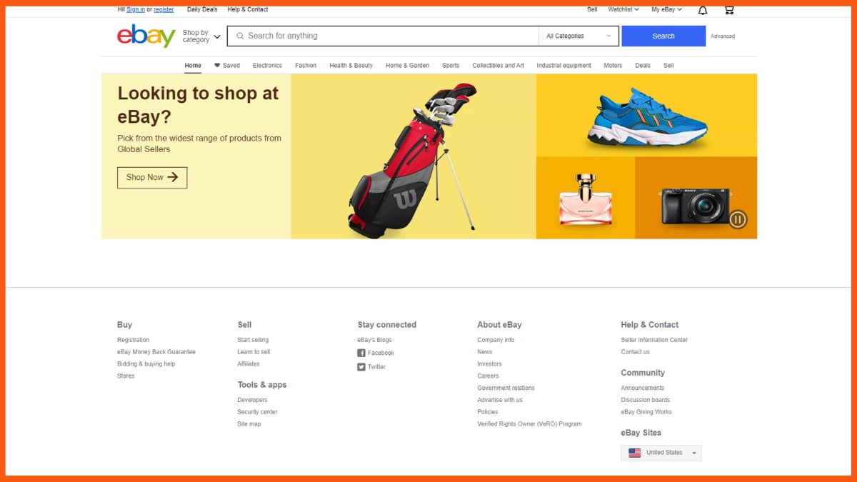Select the Home tab
This screenshot has width=857, height=482.
coord(193,65)
